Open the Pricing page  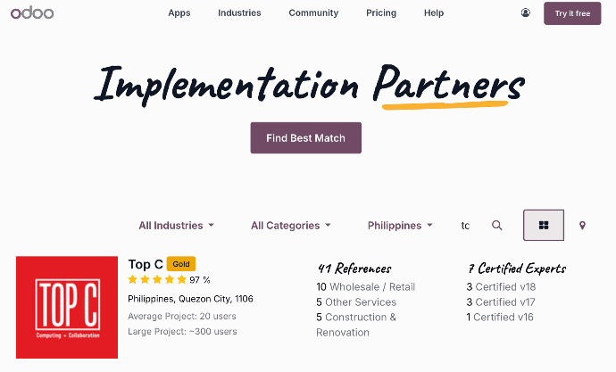(x=381, y=13)
